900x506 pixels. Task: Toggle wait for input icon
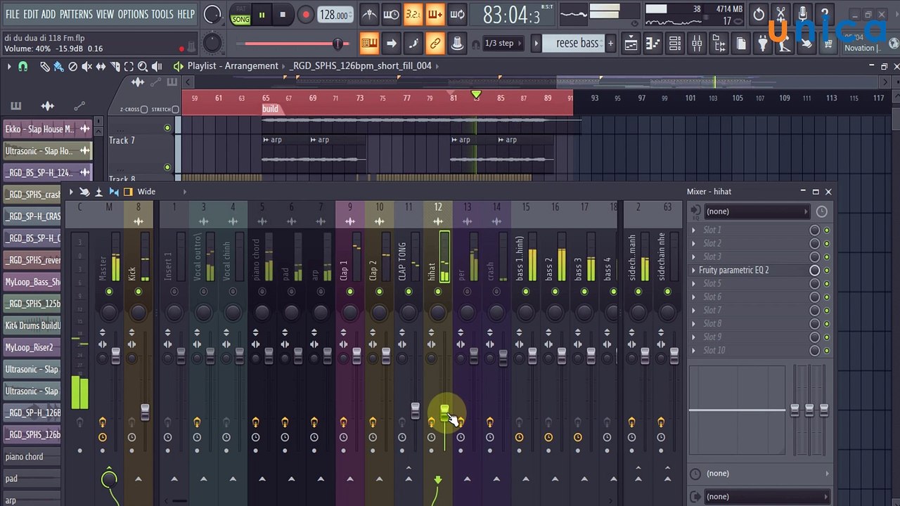[391, 14]
